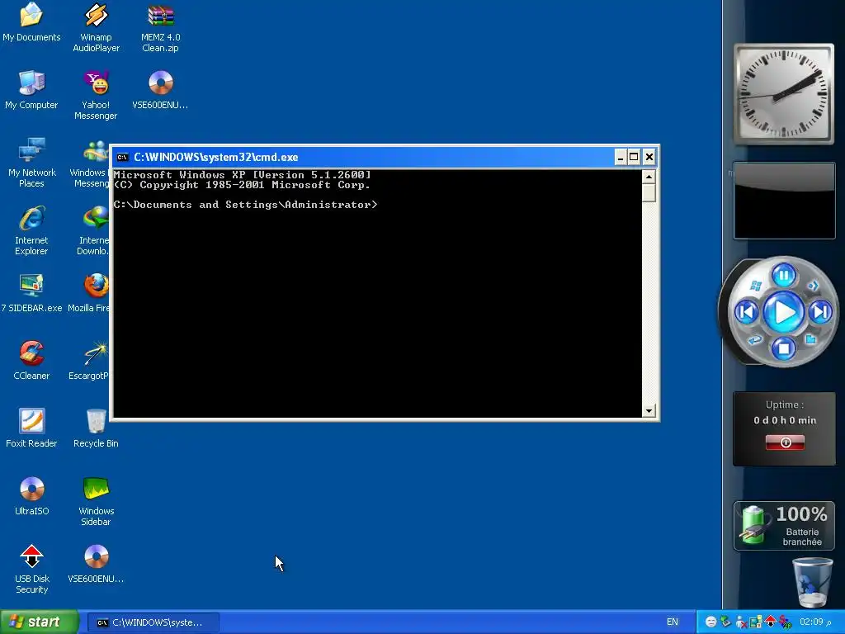Click the small arrow-dot icon in media gadget
This screenshot has height=634, width=845.
[812, 285]
